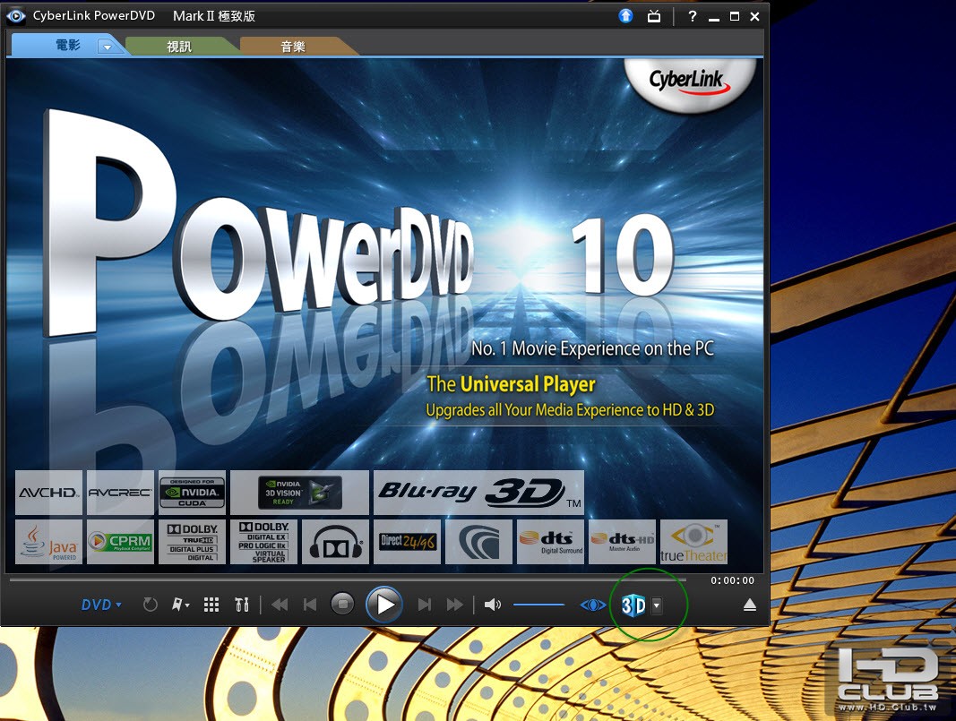Open the DVD source dropdown
Screen dimensions: 956x721
101,605
